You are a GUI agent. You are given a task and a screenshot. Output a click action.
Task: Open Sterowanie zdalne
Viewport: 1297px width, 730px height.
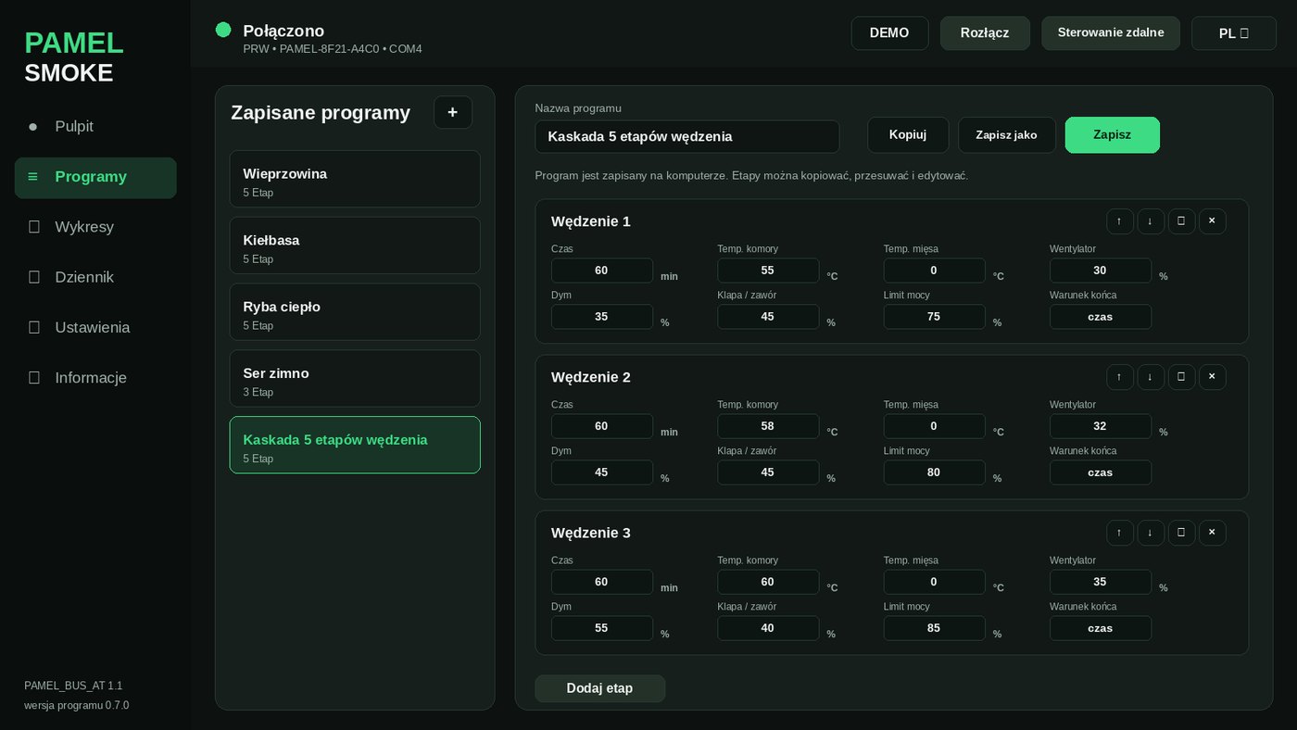[1111, 33]
